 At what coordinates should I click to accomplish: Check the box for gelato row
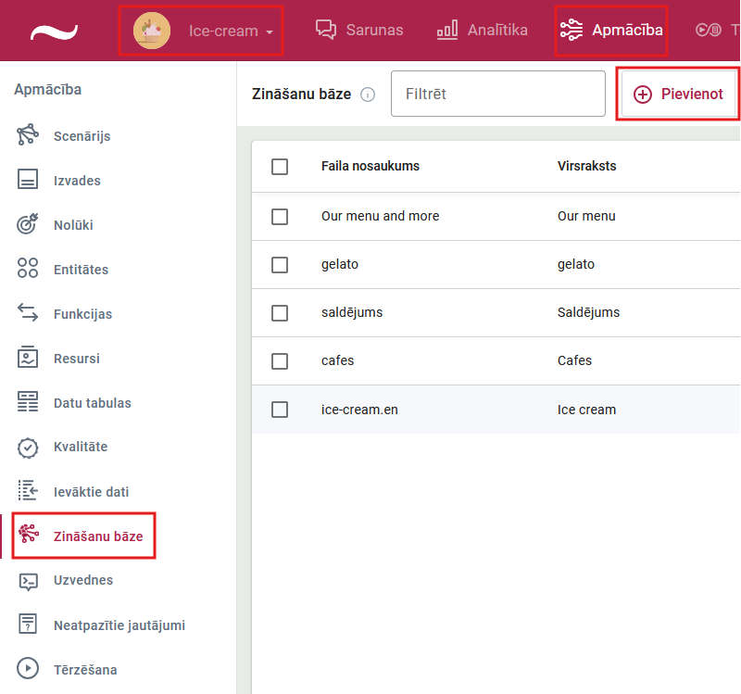click(x=280, y=265)
